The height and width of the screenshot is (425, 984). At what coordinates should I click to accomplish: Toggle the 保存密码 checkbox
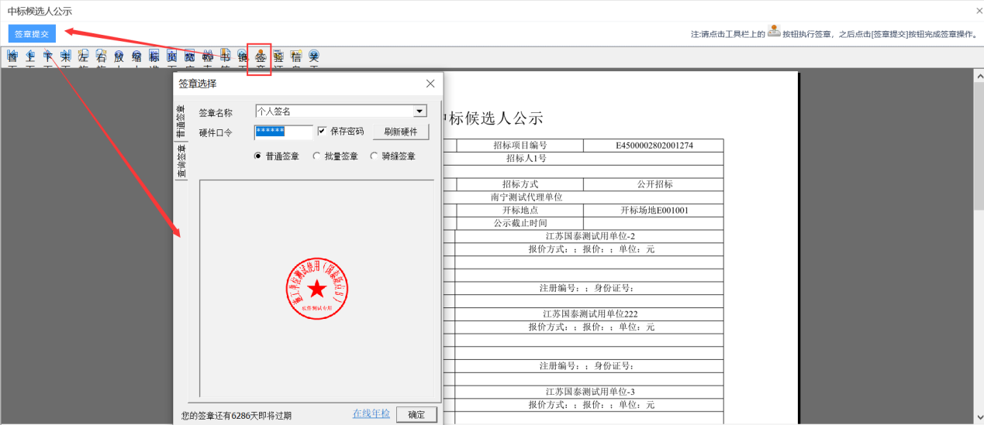(323, 132)
